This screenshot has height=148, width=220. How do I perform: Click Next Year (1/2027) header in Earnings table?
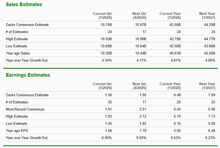point(207,86)
